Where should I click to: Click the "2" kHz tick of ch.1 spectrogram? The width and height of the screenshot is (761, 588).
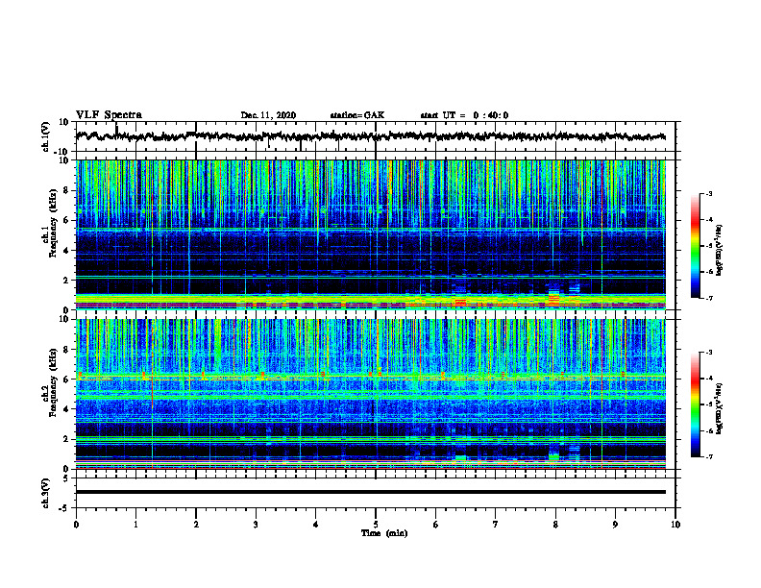pos(66,281)
